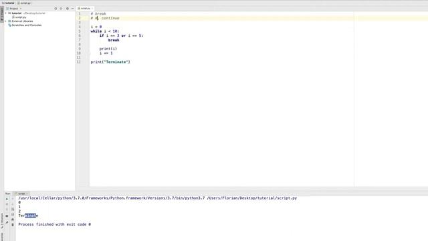Click Scratches and Consoles icon
Viewport: 428px width, 241px height.
click(x=9, y=25)
